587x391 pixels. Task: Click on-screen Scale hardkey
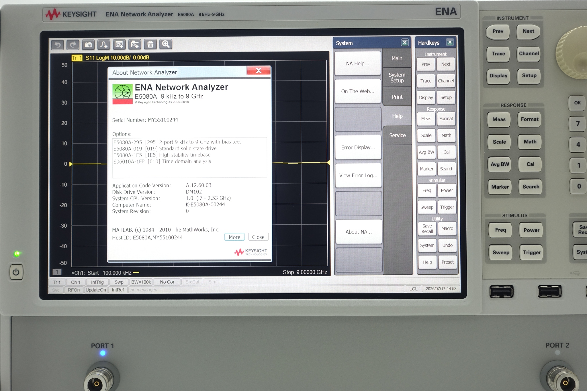point(426,135)
